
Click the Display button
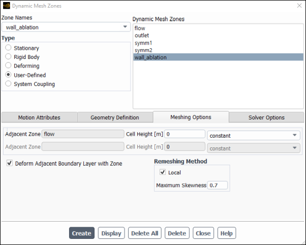pyautogui.click(x=111, y=233)
